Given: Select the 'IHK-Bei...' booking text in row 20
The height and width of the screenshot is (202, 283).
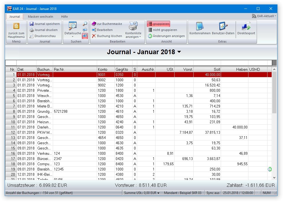Looking at the screenshot, I should 45,174.
